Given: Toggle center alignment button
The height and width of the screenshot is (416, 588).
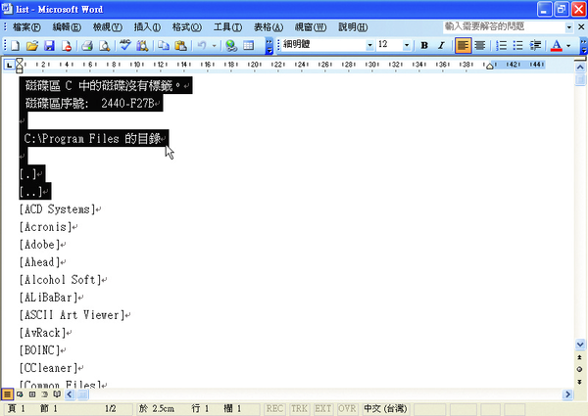Looking at the screenshot, I should tap(480, 46).
